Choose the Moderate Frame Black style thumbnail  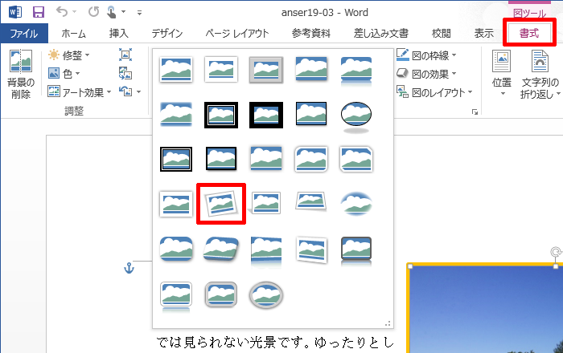(221, 158)
